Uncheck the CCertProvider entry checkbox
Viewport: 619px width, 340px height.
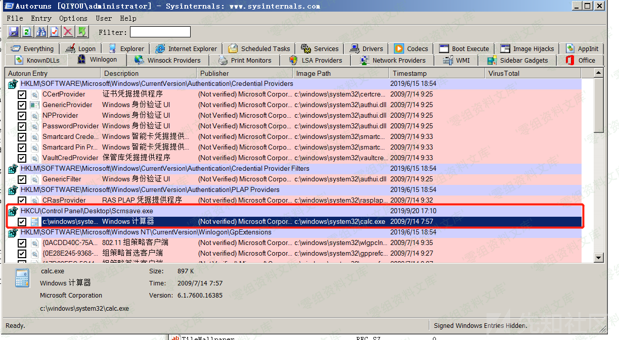22,94
